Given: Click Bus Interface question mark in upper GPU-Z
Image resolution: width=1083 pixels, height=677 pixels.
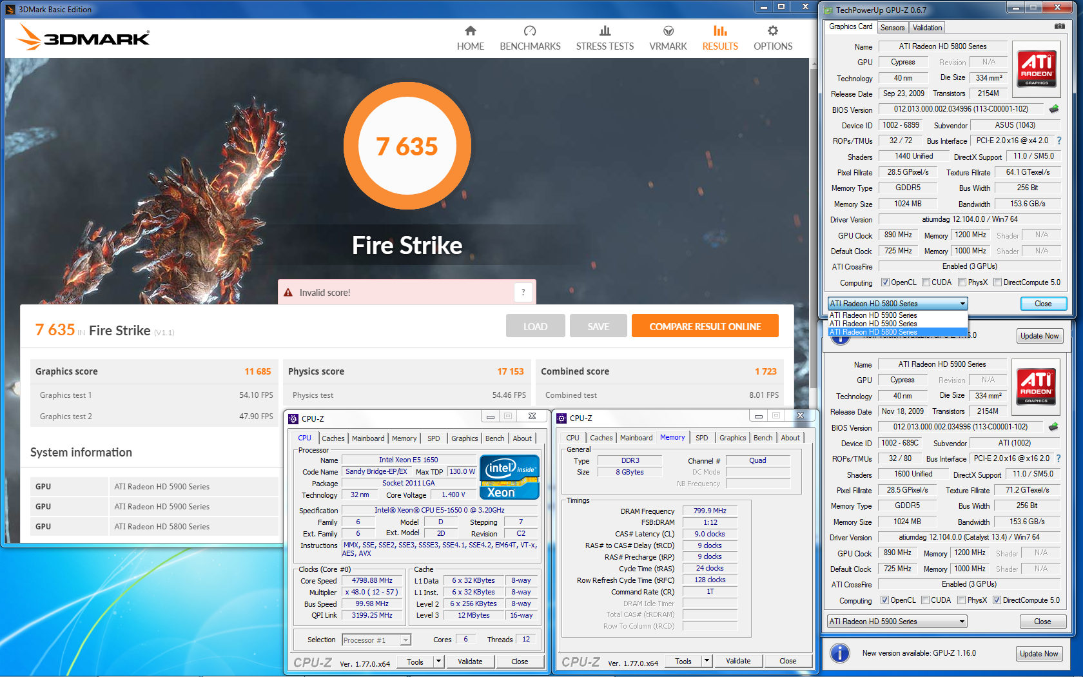Looking at the screenshot, I should click(1059, 141).
